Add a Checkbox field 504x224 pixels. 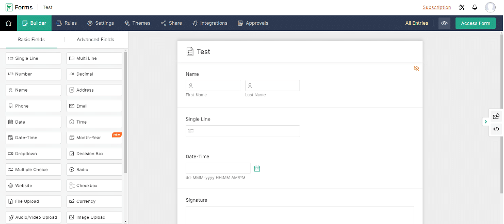(94, 185)
